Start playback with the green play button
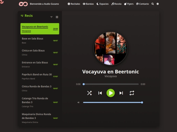The width and height of the screenshot is (177, 132). point(110,93)
